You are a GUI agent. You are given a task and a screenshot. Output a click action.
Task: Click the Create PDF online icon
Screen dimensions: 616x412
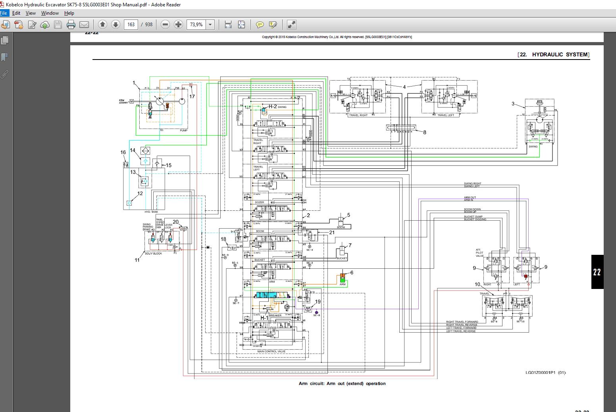(19, 25)
